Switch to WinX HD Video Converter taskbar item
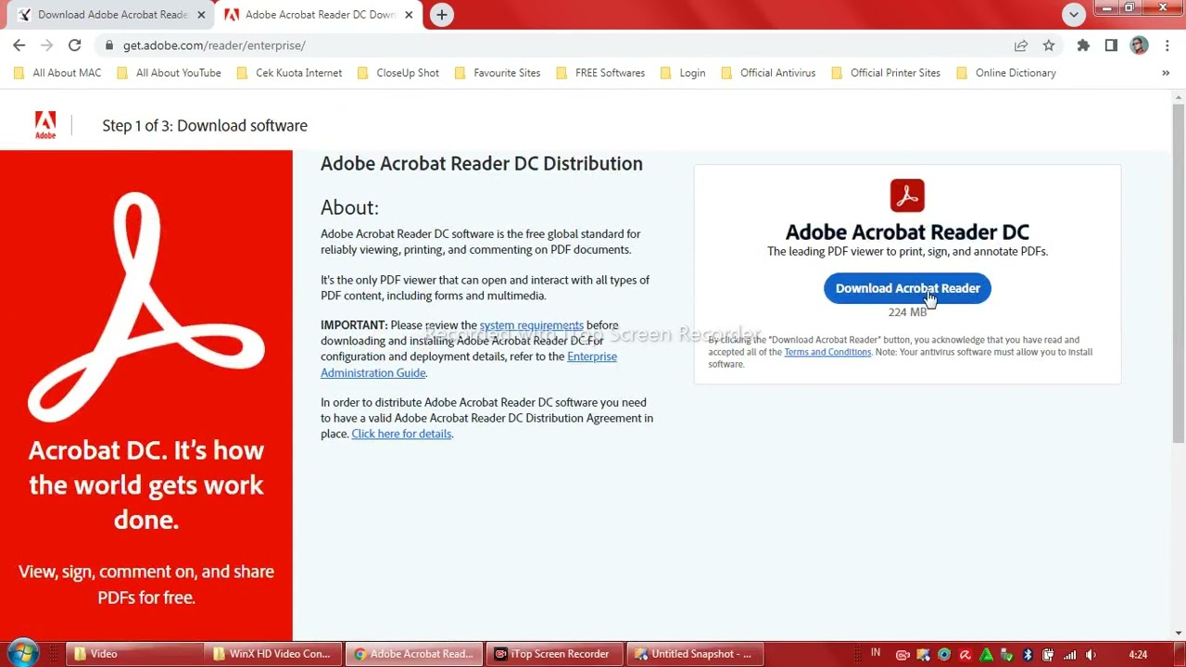The height and width of the screenshot is (667, 1186). tap(272, 654)
